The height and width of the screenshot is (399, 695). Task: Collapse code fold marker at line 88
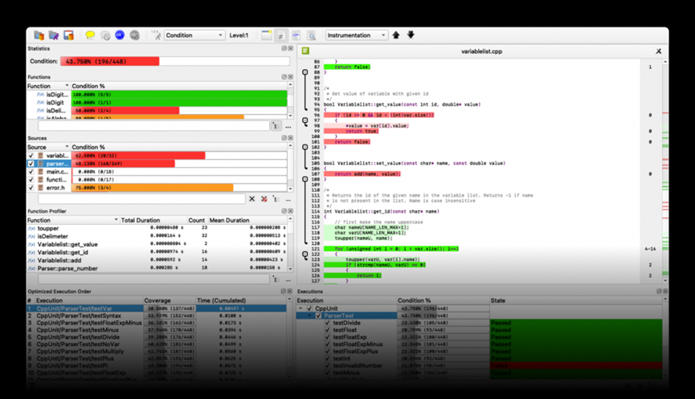(x=305, y=72)
